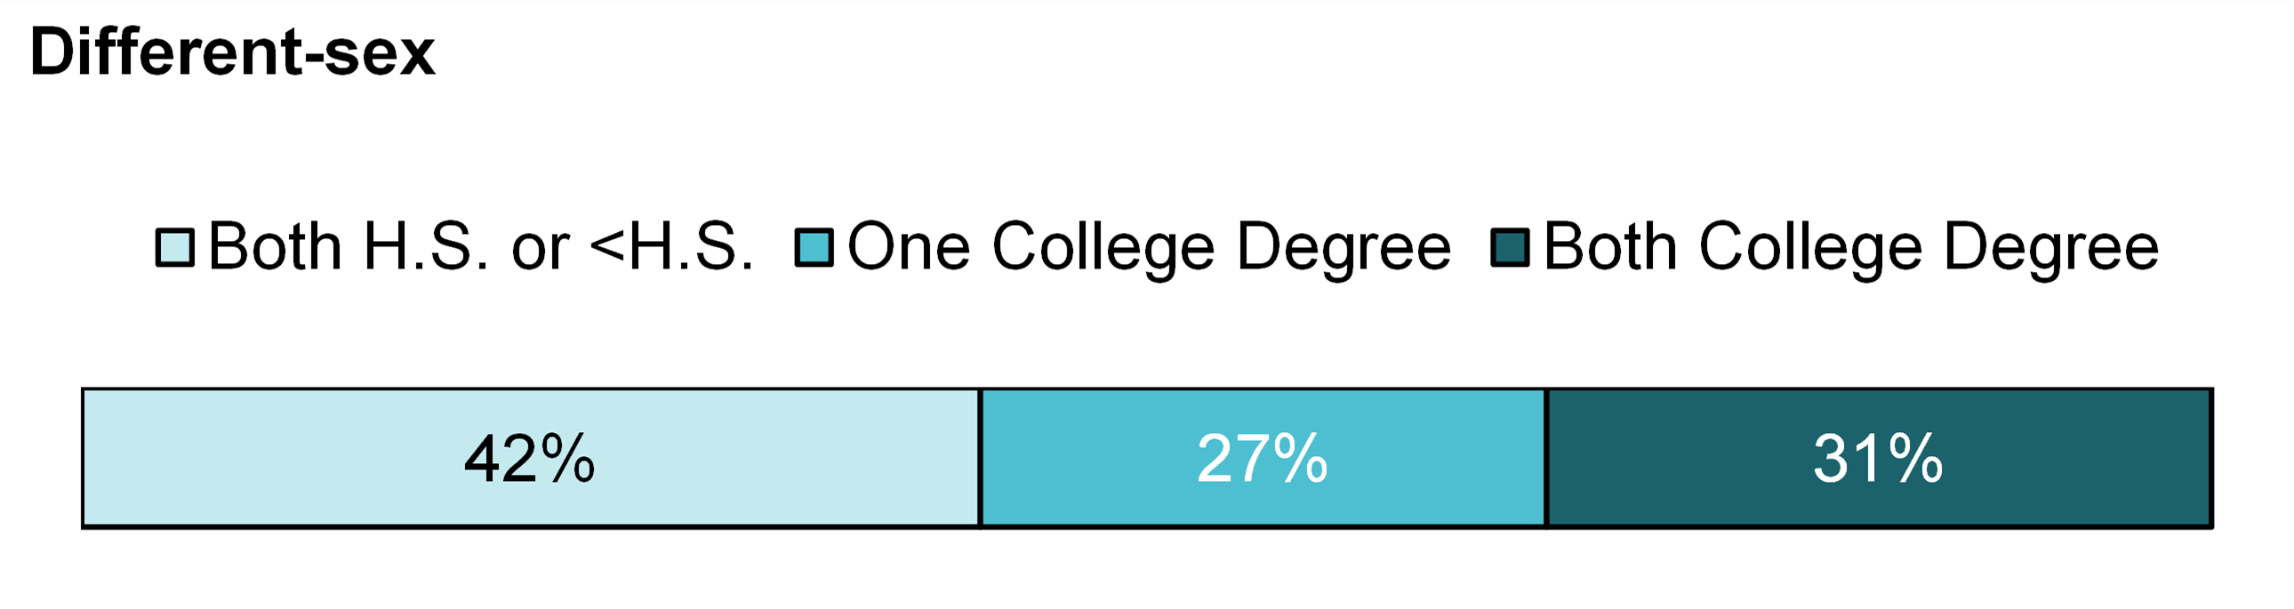Click the word "One" in the legend
This screenshot has width=2294, height=609.
point(909,246)
